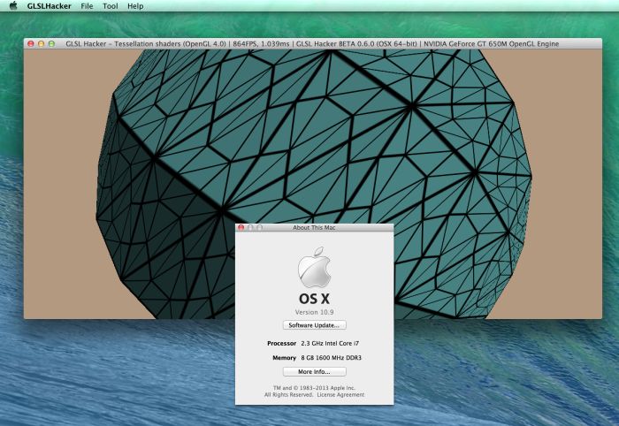The image size is (619, 426).
Task: Click the GLSL Hacker window title bar
Action: pos(313,44)
